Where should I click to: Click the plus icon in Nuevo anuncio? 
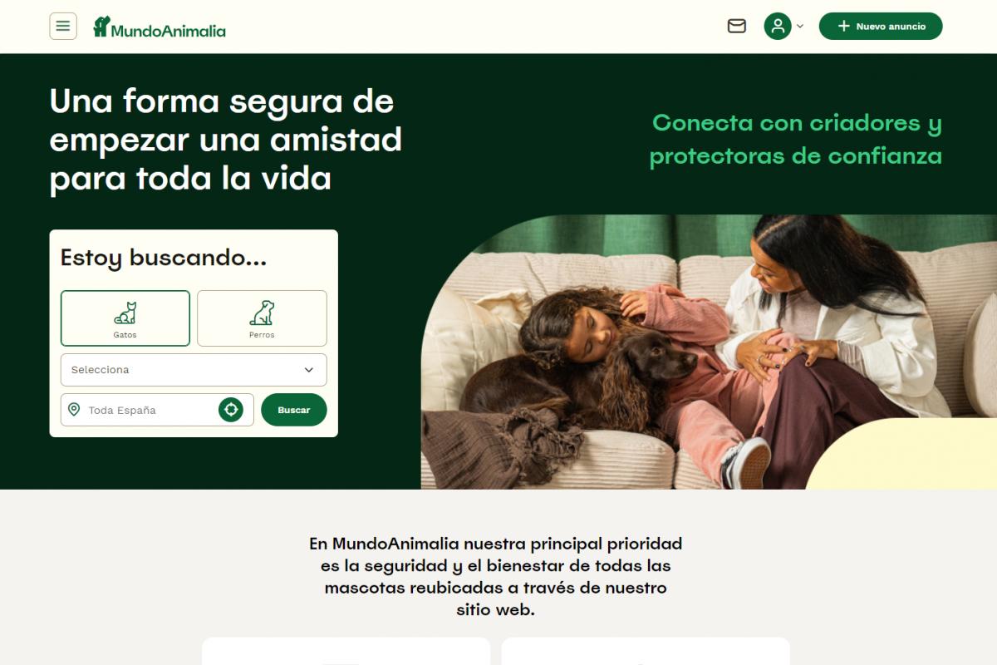843,26
